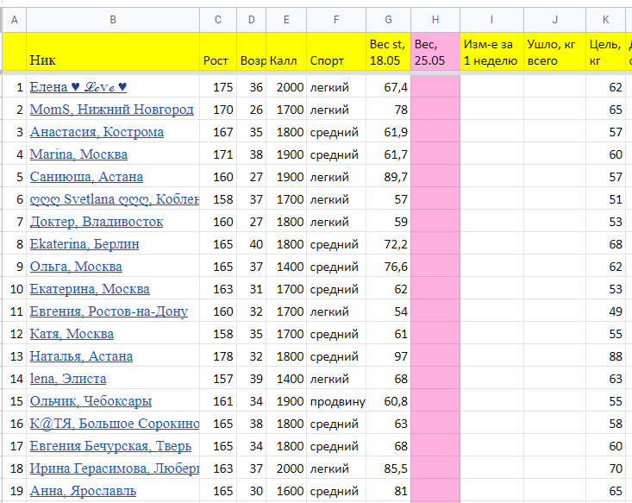Image resolution: width=632 pixels, height=503 pixels.
Task: Open the Евгения, Ростов-на-Дону link
Action: (x=109, y=311)
